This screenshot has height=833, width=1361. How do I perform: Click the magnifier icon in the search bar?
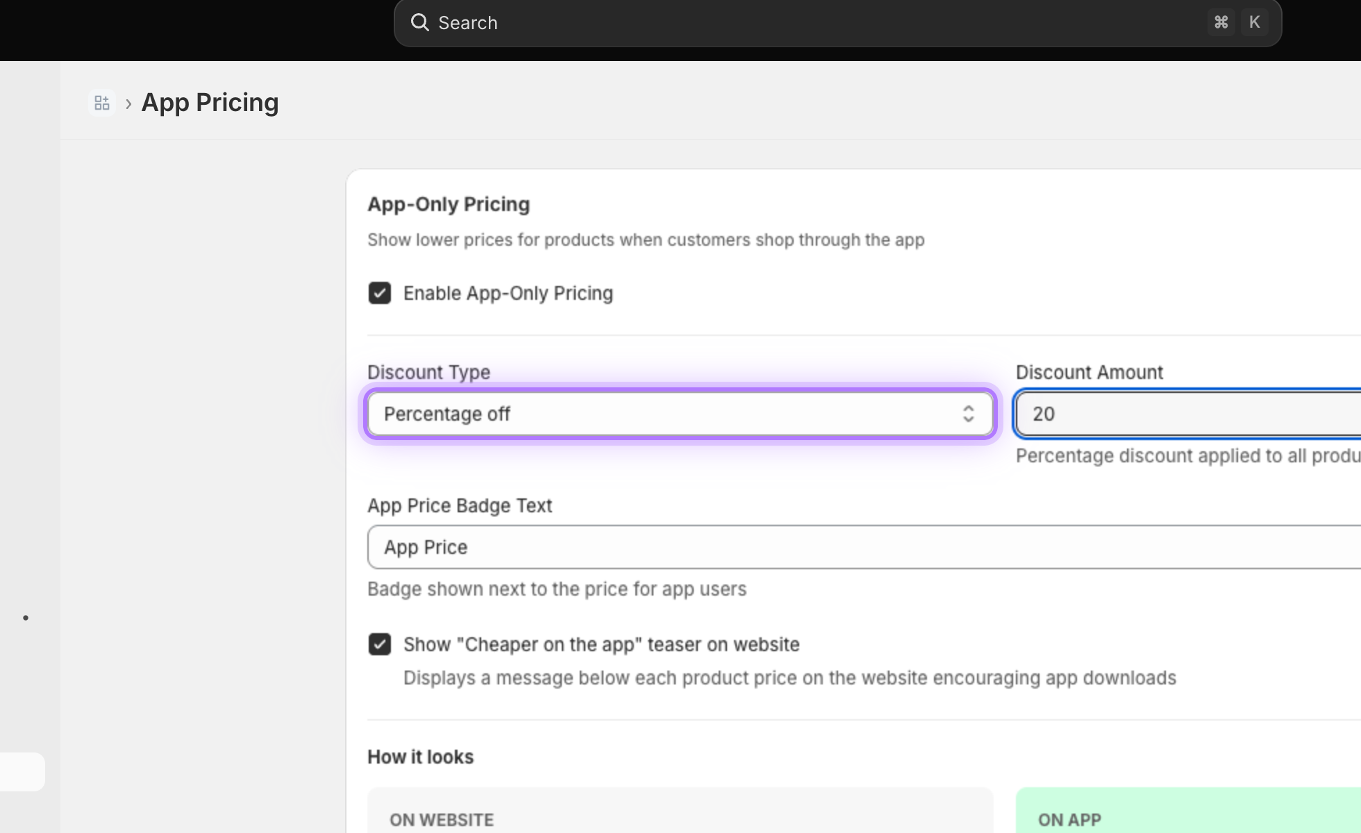coord(419,23)
